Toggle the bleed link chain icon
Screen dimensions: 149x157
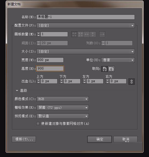(x=132, y=82)
